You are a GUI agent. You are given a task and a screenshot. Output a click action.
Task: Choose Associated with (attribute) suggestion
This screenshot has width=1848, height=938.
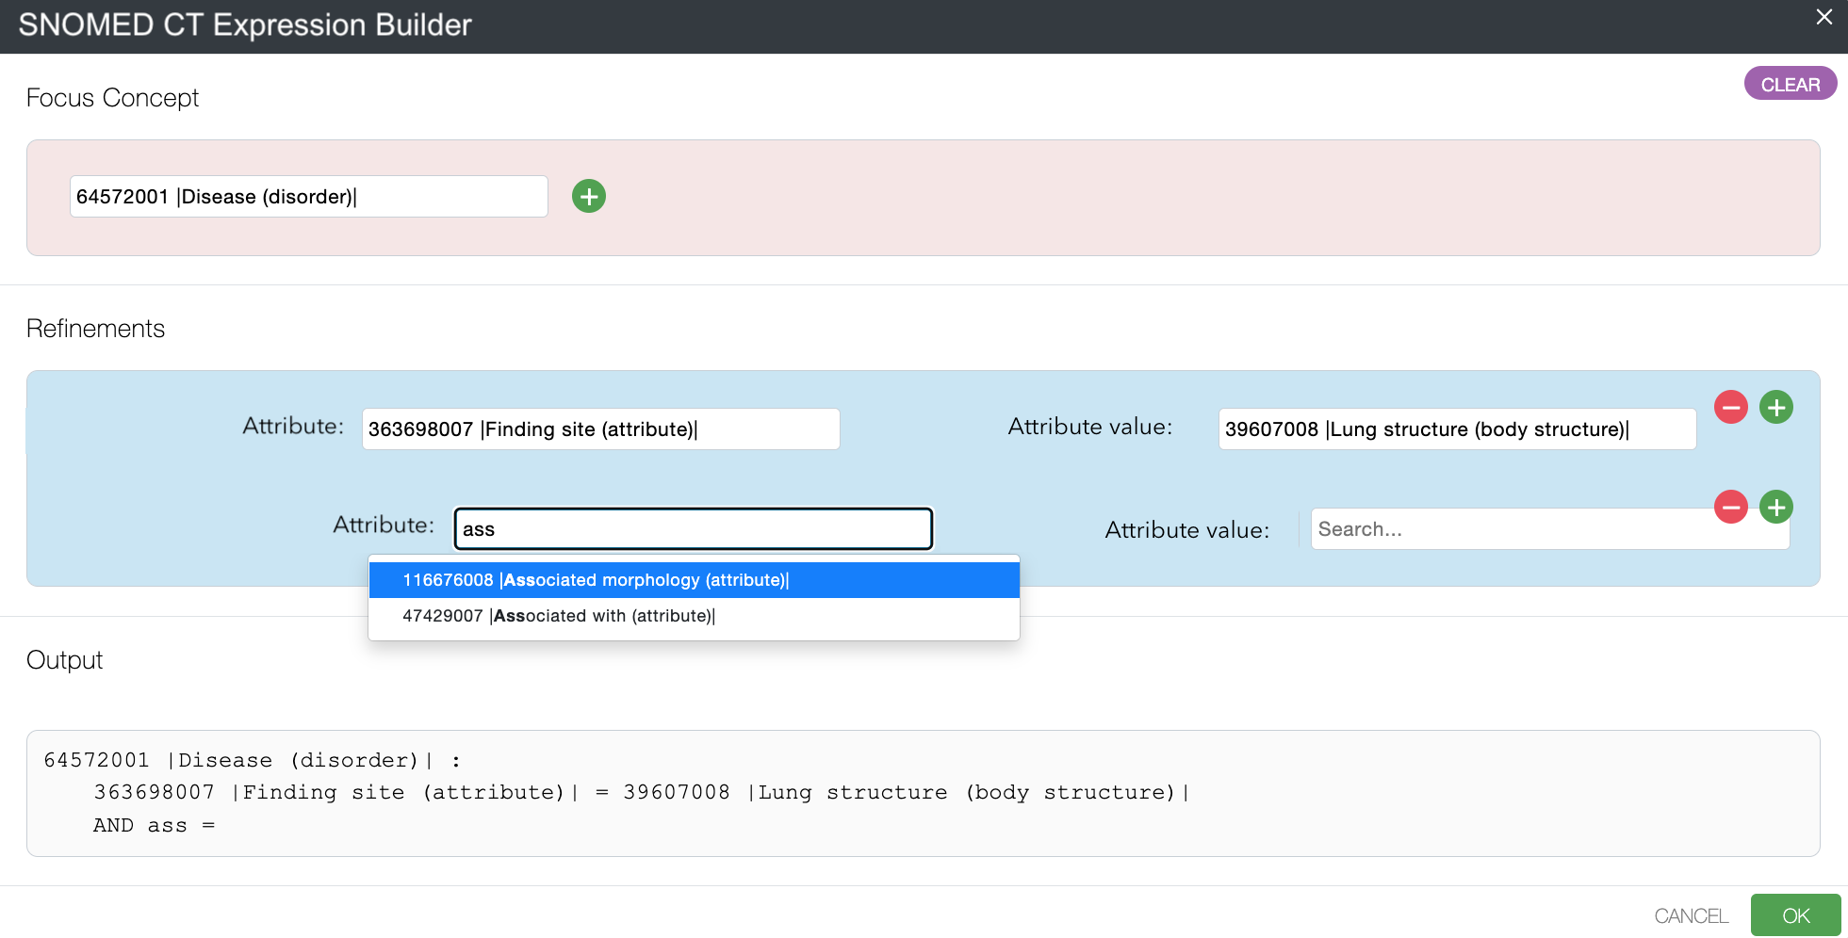pos(694,616)
